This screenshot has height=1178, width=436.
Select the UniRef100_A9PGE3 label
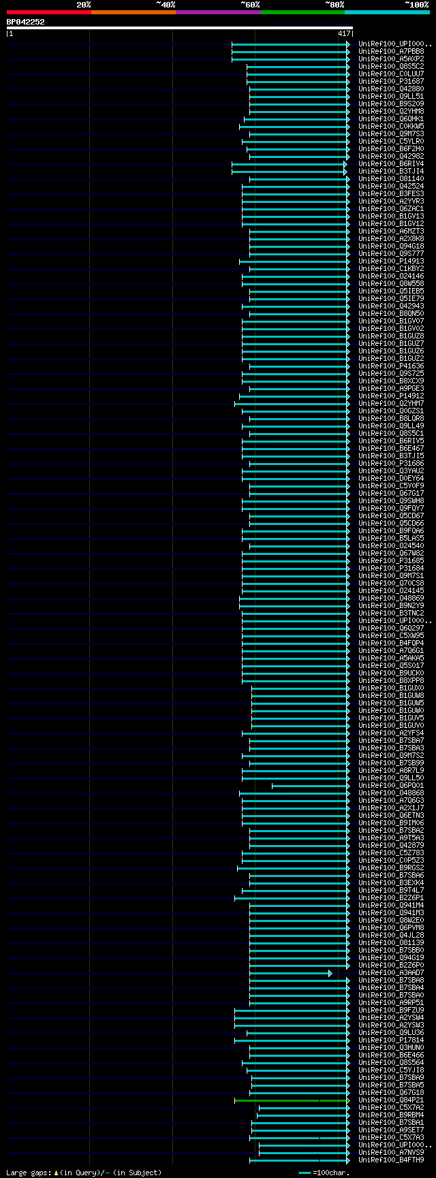point(391,388)
